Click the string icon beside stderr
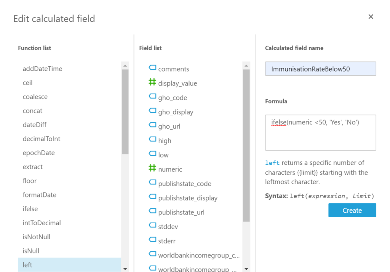The width and height of the screenshot is (390, 272). pos(152,239)
